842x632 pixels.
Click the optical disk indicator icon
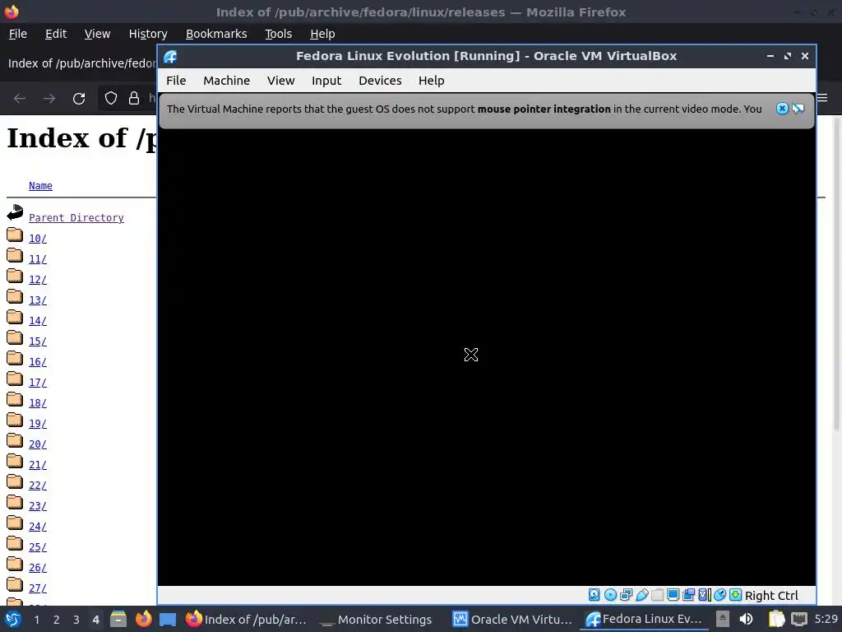pyautogui.click(x=610, y=595)
